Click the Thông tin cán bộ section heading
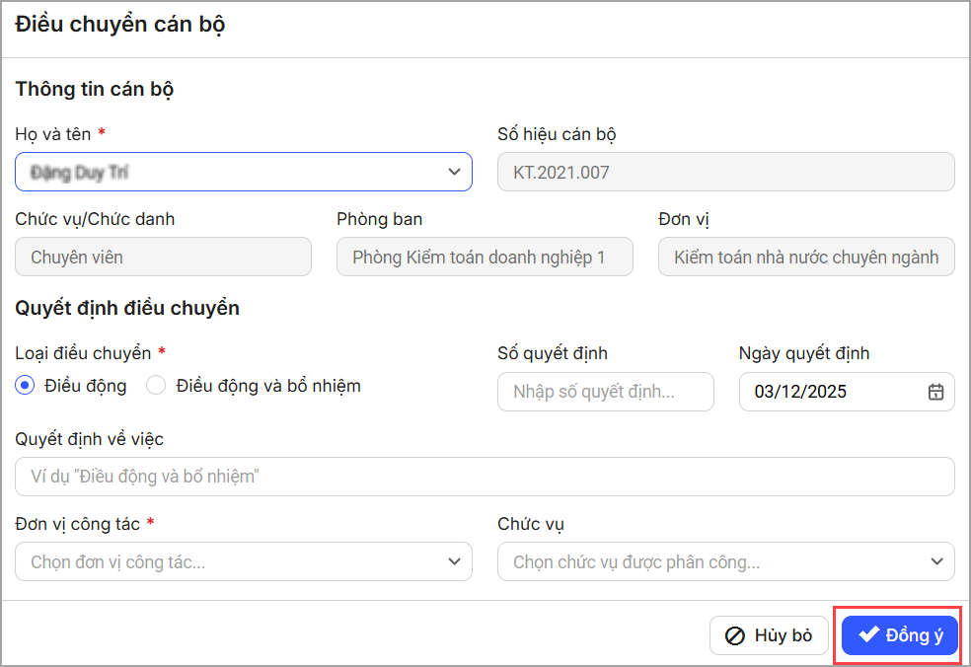Viewport: 971px width, 667px height. 95,89
